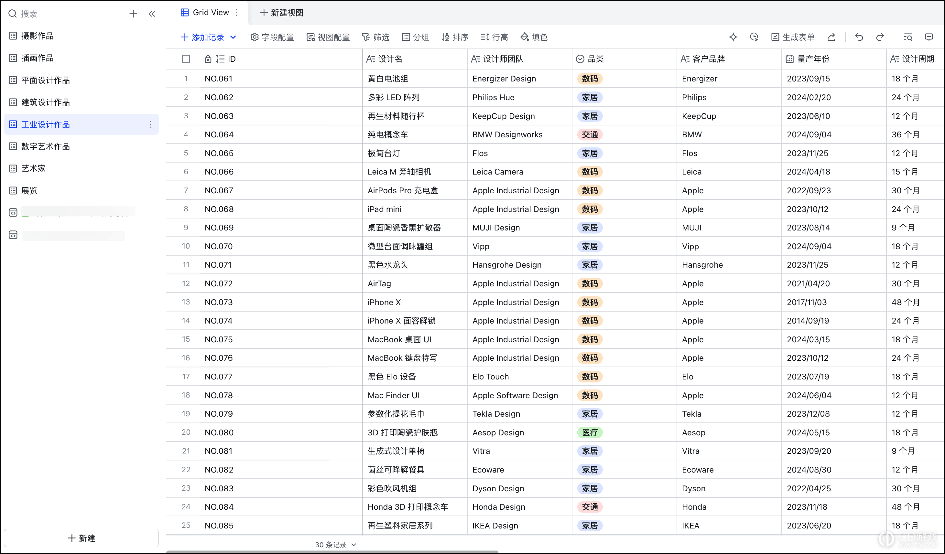Click the 品类 column header
This screenshot has height=554, width=945.
pyautogui.click(x=625, y=59)
